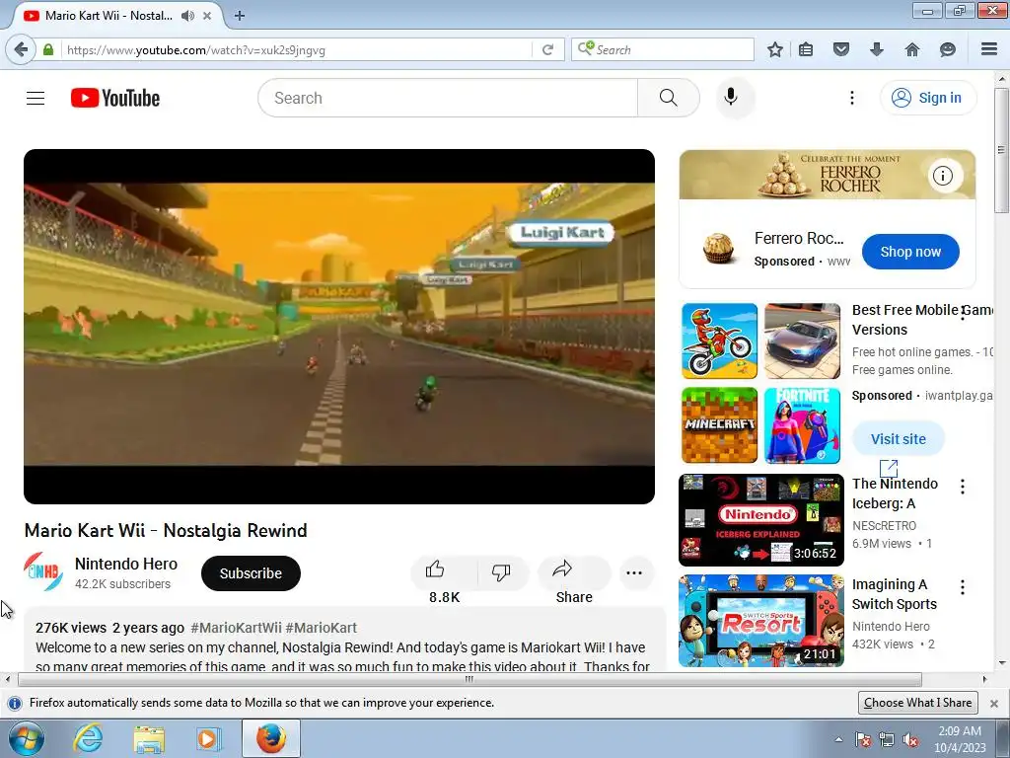Sign in to YouTube

click(x=928, y=98)
